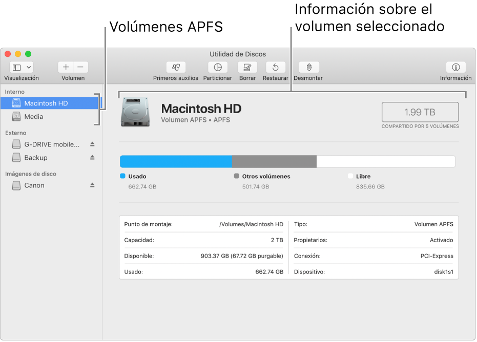Select the Media volume in sidebar

[34, 117]
